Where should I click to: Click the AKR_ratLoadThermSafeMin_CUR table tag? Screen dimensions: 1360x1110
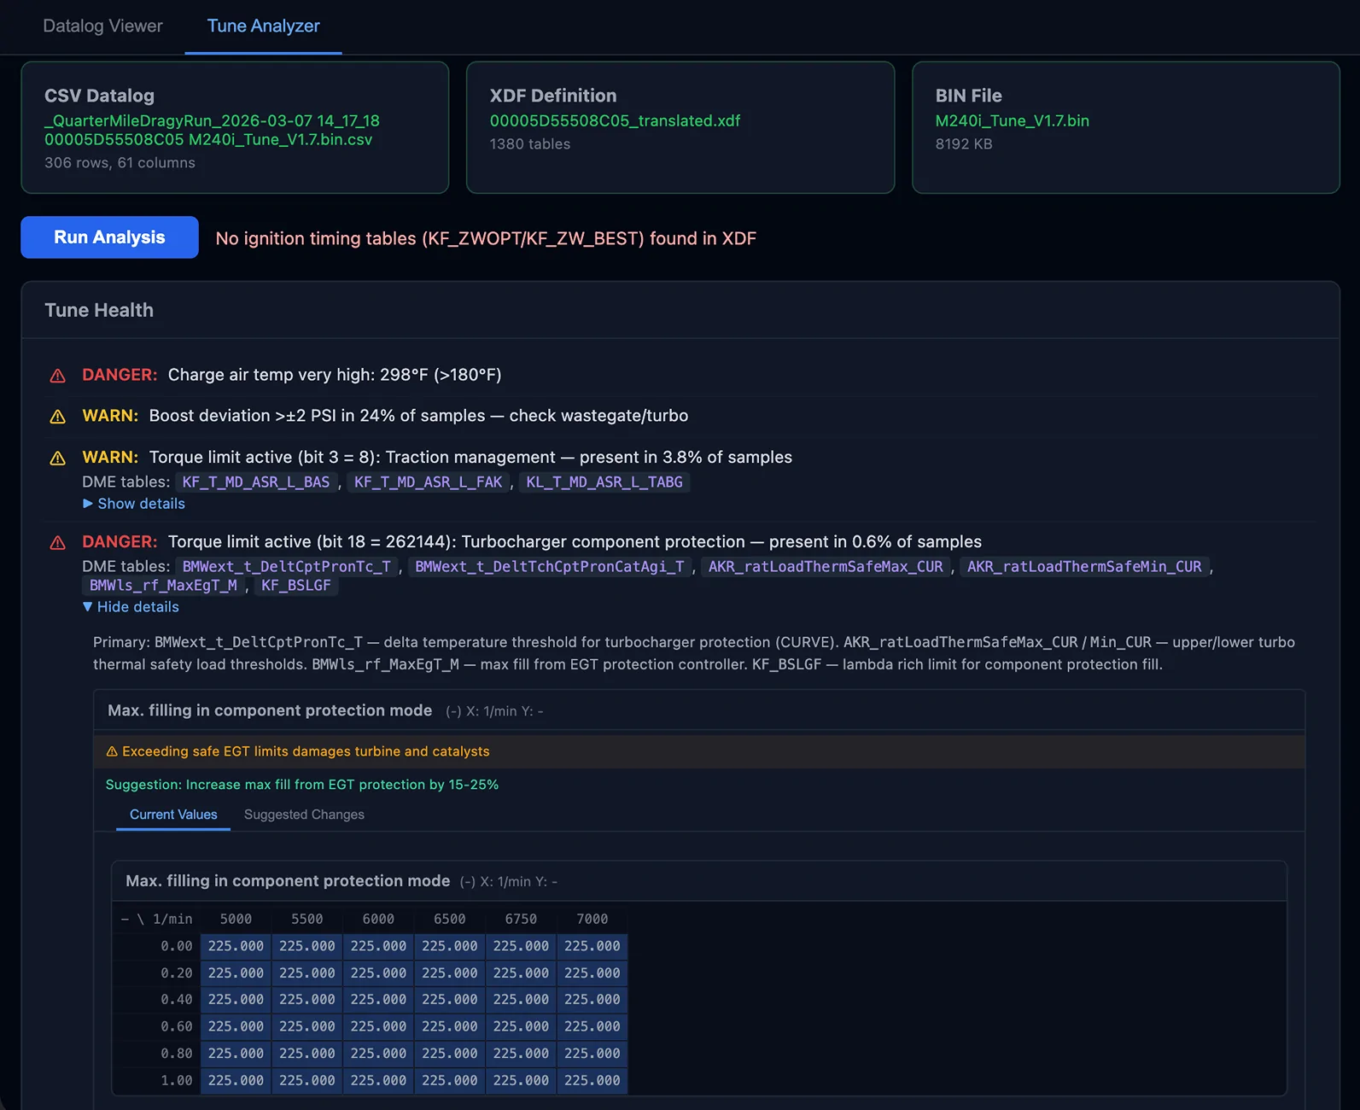(x=1084, y=567)
